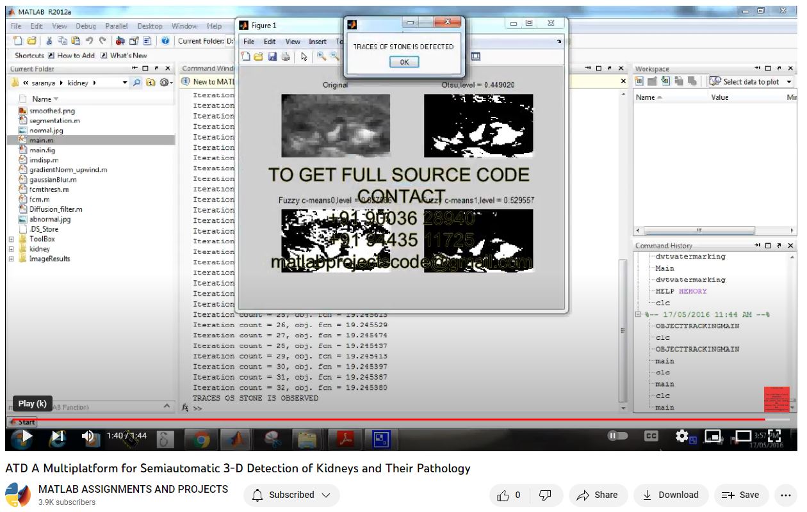Screen dimensions: 807x512
Task: Open the Desktop menu in MATLAB
Action: tap(150, 26)
